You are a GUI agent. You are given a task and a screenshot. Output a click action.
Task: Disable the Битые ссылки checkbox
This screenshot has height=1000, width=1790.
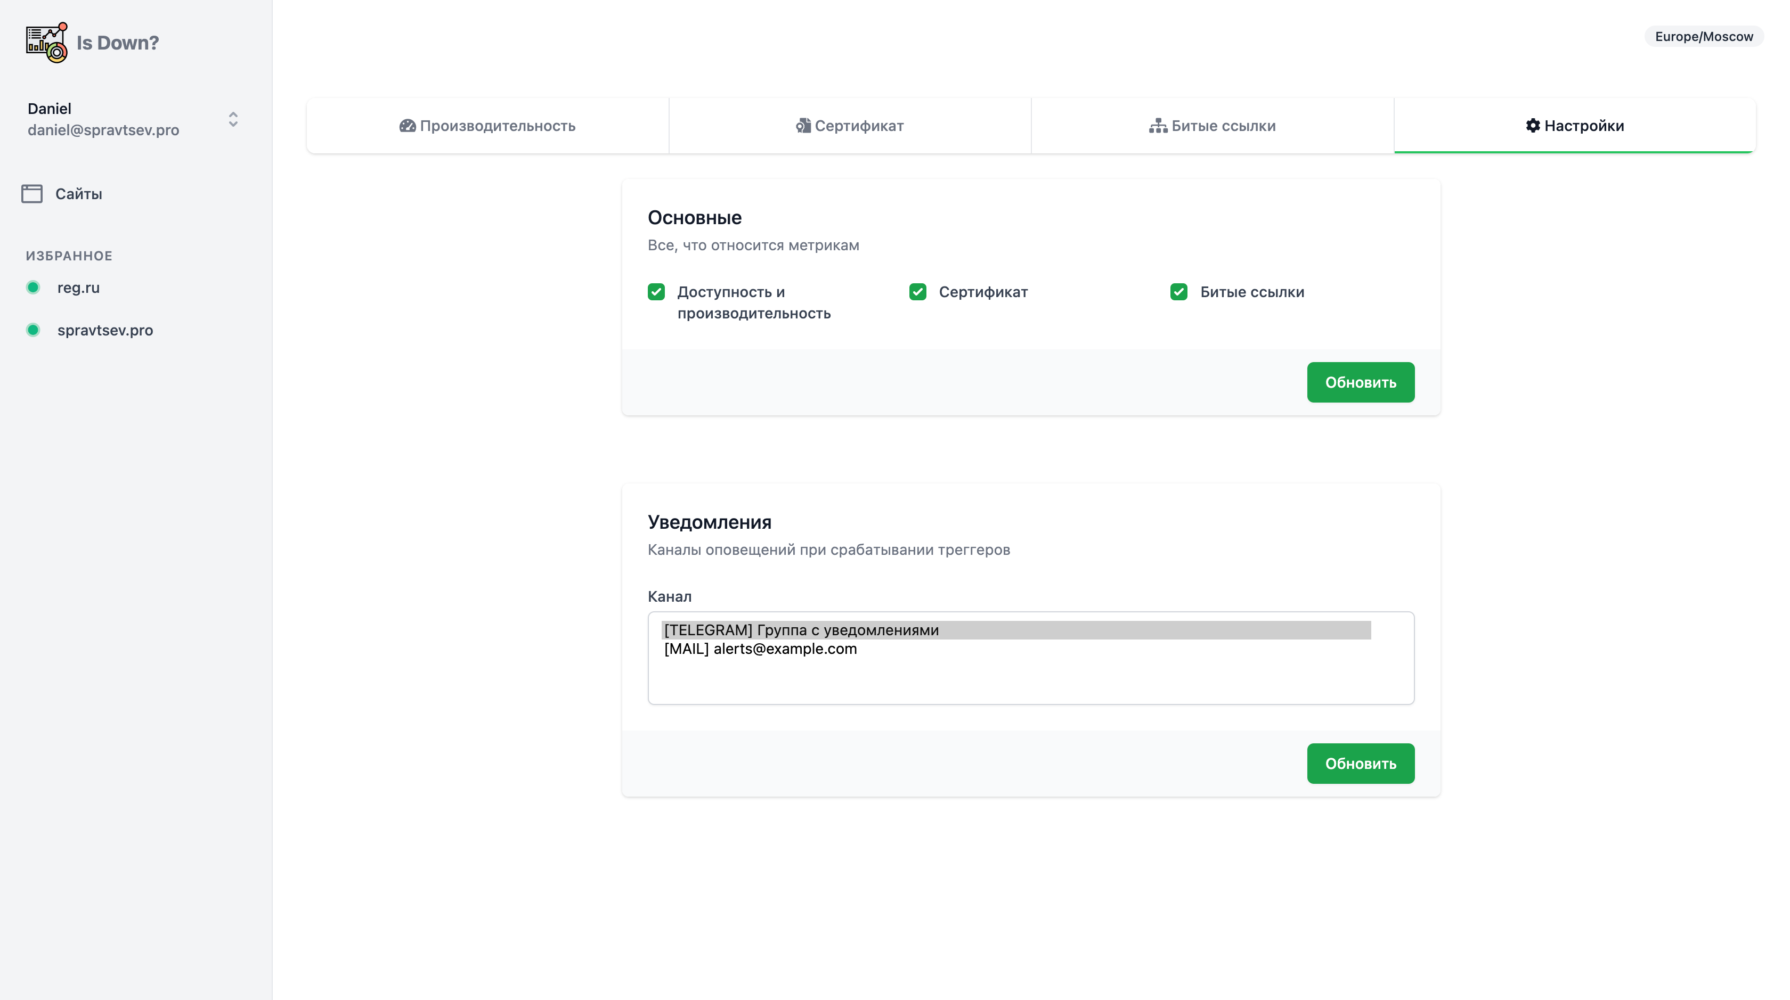(x=1179, y=292)
